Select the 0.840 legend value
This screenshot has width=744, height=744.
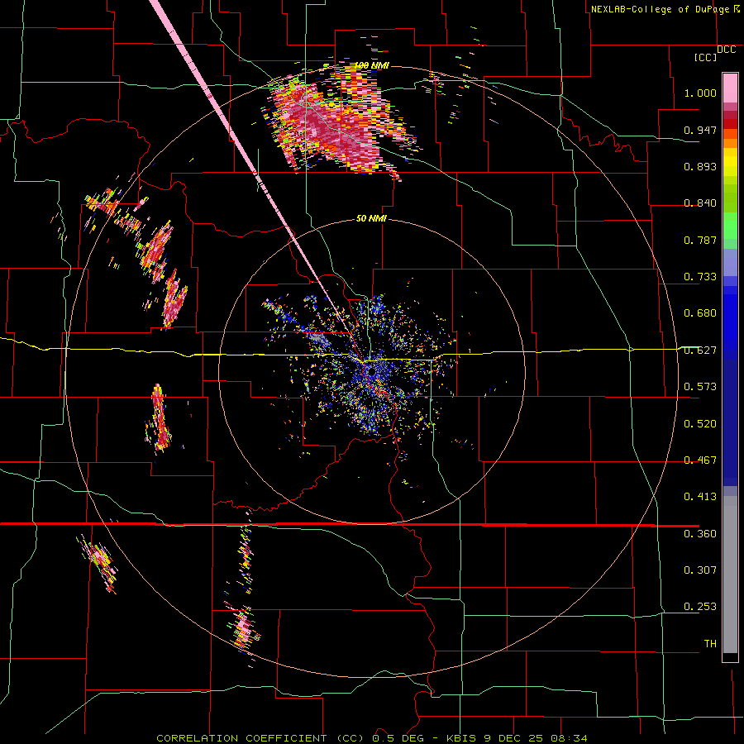700,203
